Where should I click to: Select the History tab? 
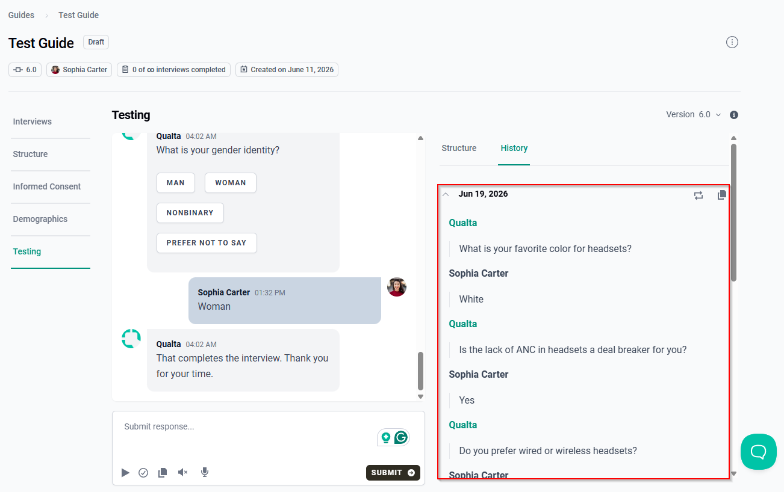tap(514, 148)
